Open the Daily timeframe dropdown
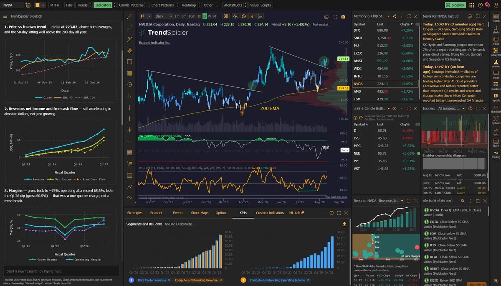The width and height of the screenshot is (501, 286). 163,16
